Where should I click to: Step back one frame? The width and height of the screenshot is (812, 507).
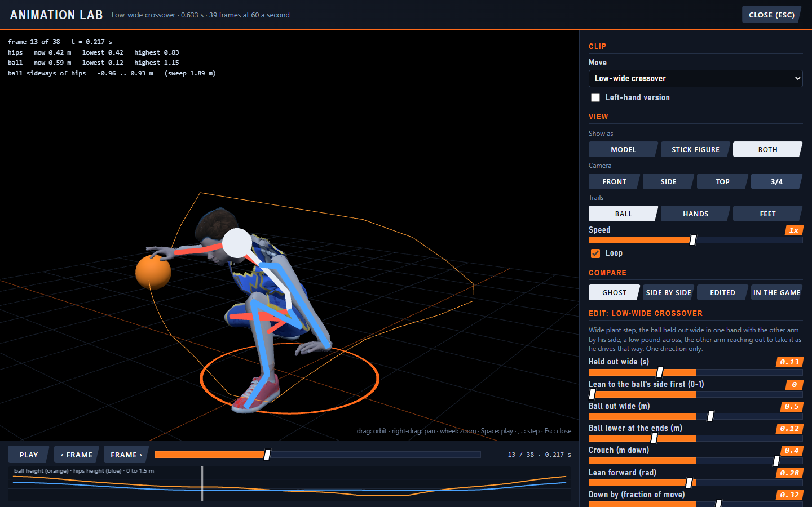pyautogui.click(x=77, y=455)
